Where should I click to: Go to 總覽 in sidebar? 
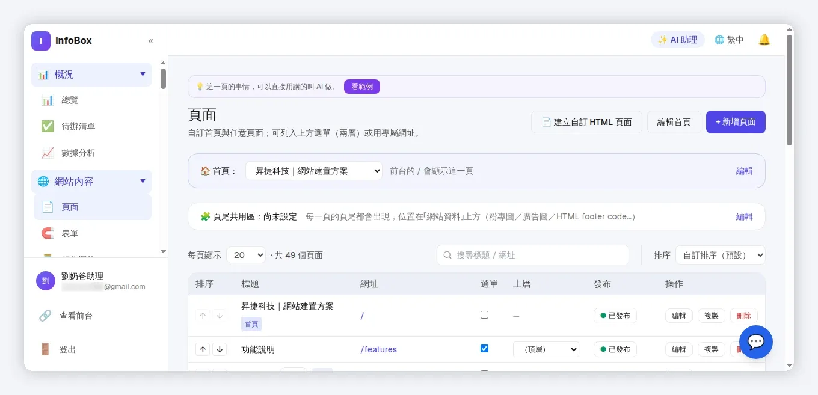(x=93, y=100)
